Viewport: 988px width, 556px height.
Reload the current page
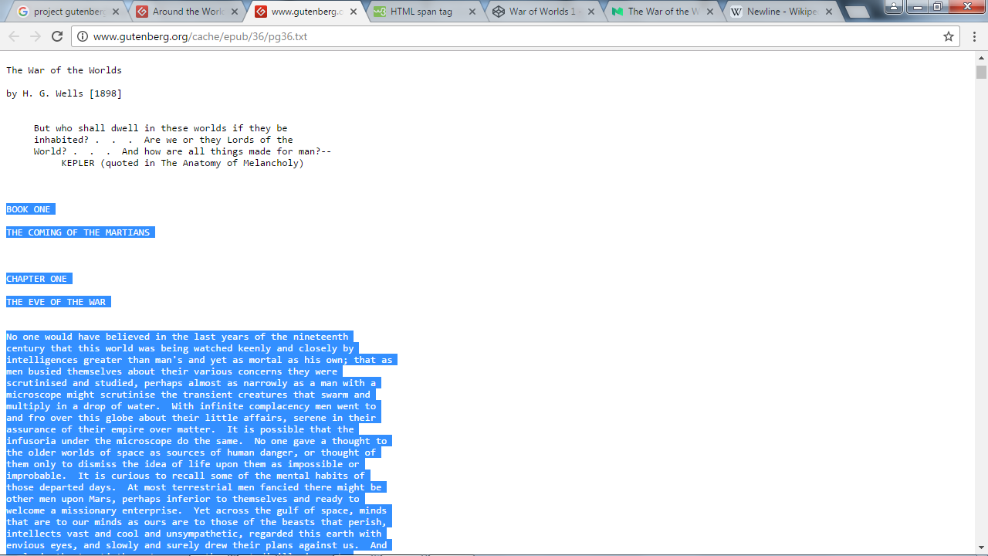(x=57, y=36)
